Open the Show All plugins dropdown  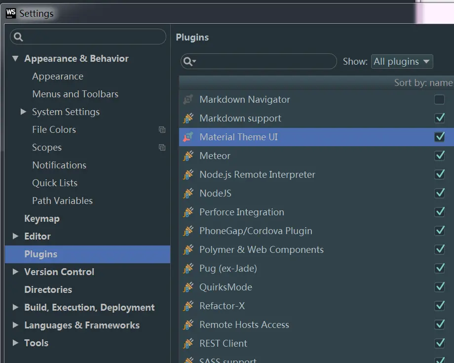click(402, 62)
